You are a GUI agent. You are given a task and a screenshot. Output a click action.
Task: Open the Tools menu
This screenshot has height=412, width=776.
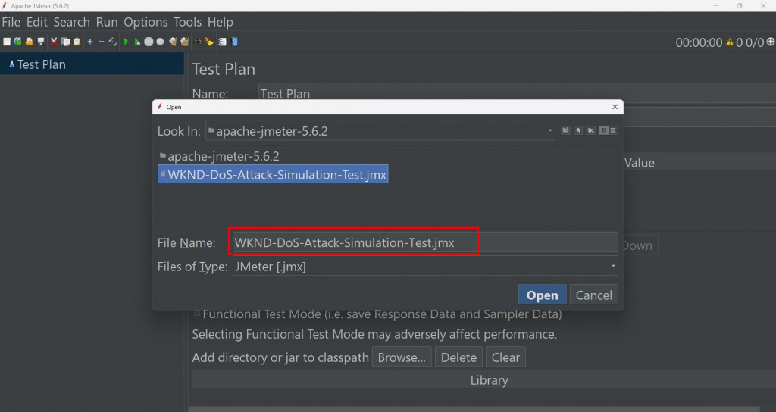188,22
